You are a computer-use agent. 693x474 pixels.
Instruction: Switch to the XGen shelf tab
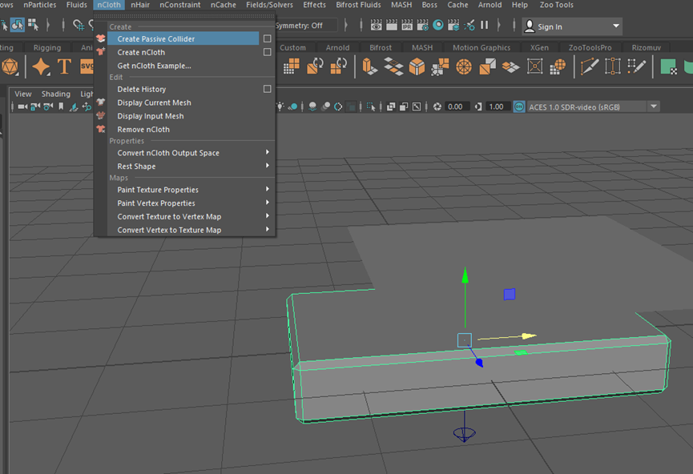point(539,48)
